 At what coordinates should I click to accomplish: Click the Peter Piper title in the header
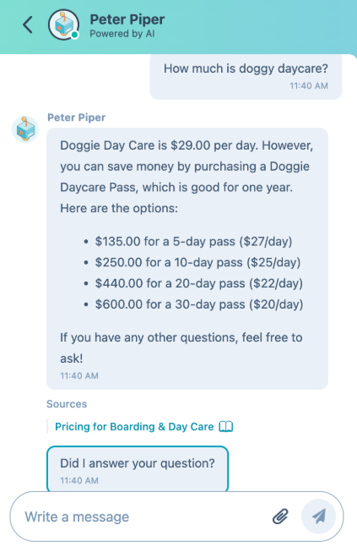127,19
